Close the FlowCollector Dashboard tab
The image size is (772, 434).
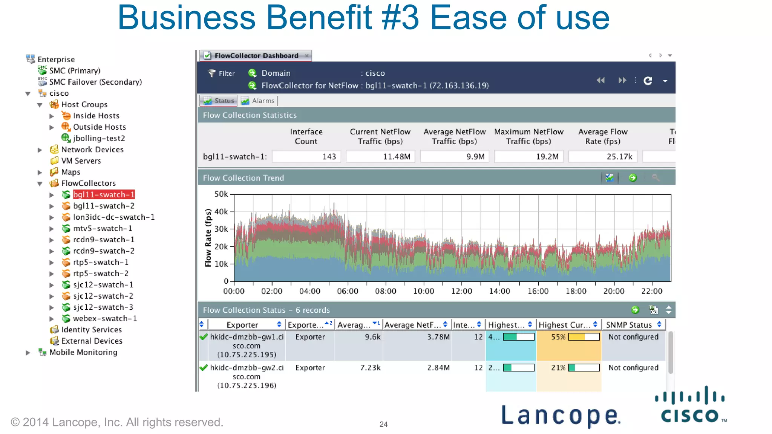(307, 56)
